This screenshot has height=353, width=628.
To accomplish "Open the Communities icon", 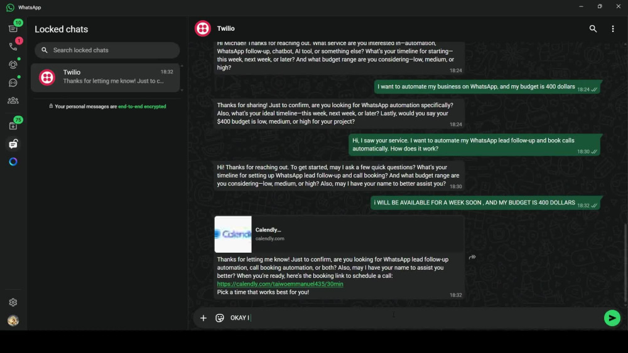I will [x=13, y=100].
